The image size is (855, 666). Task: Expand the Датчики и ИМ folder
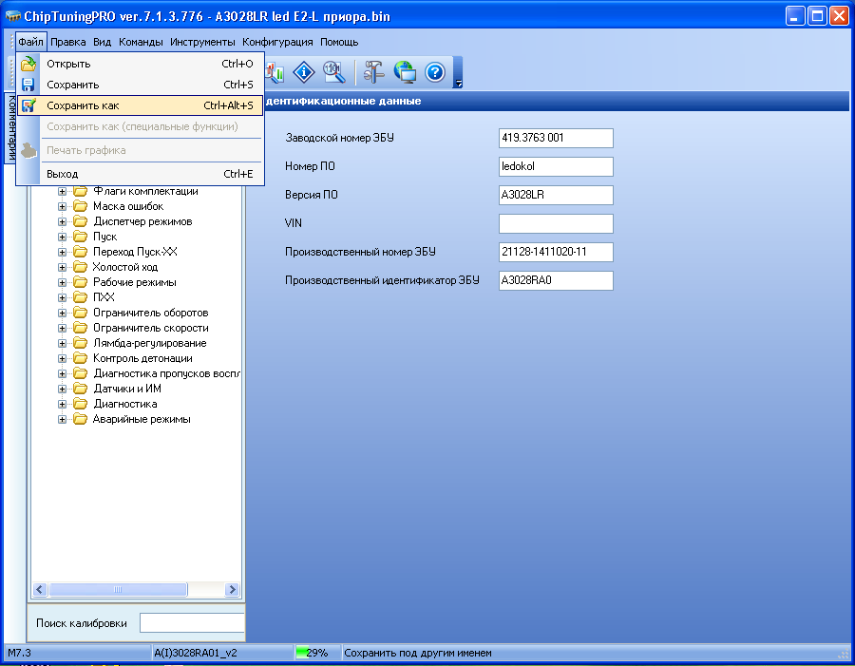click(x=62, y=389)
